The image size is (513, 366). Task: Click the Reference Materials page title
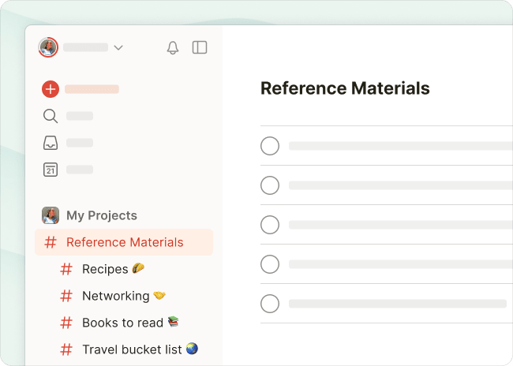345,88
